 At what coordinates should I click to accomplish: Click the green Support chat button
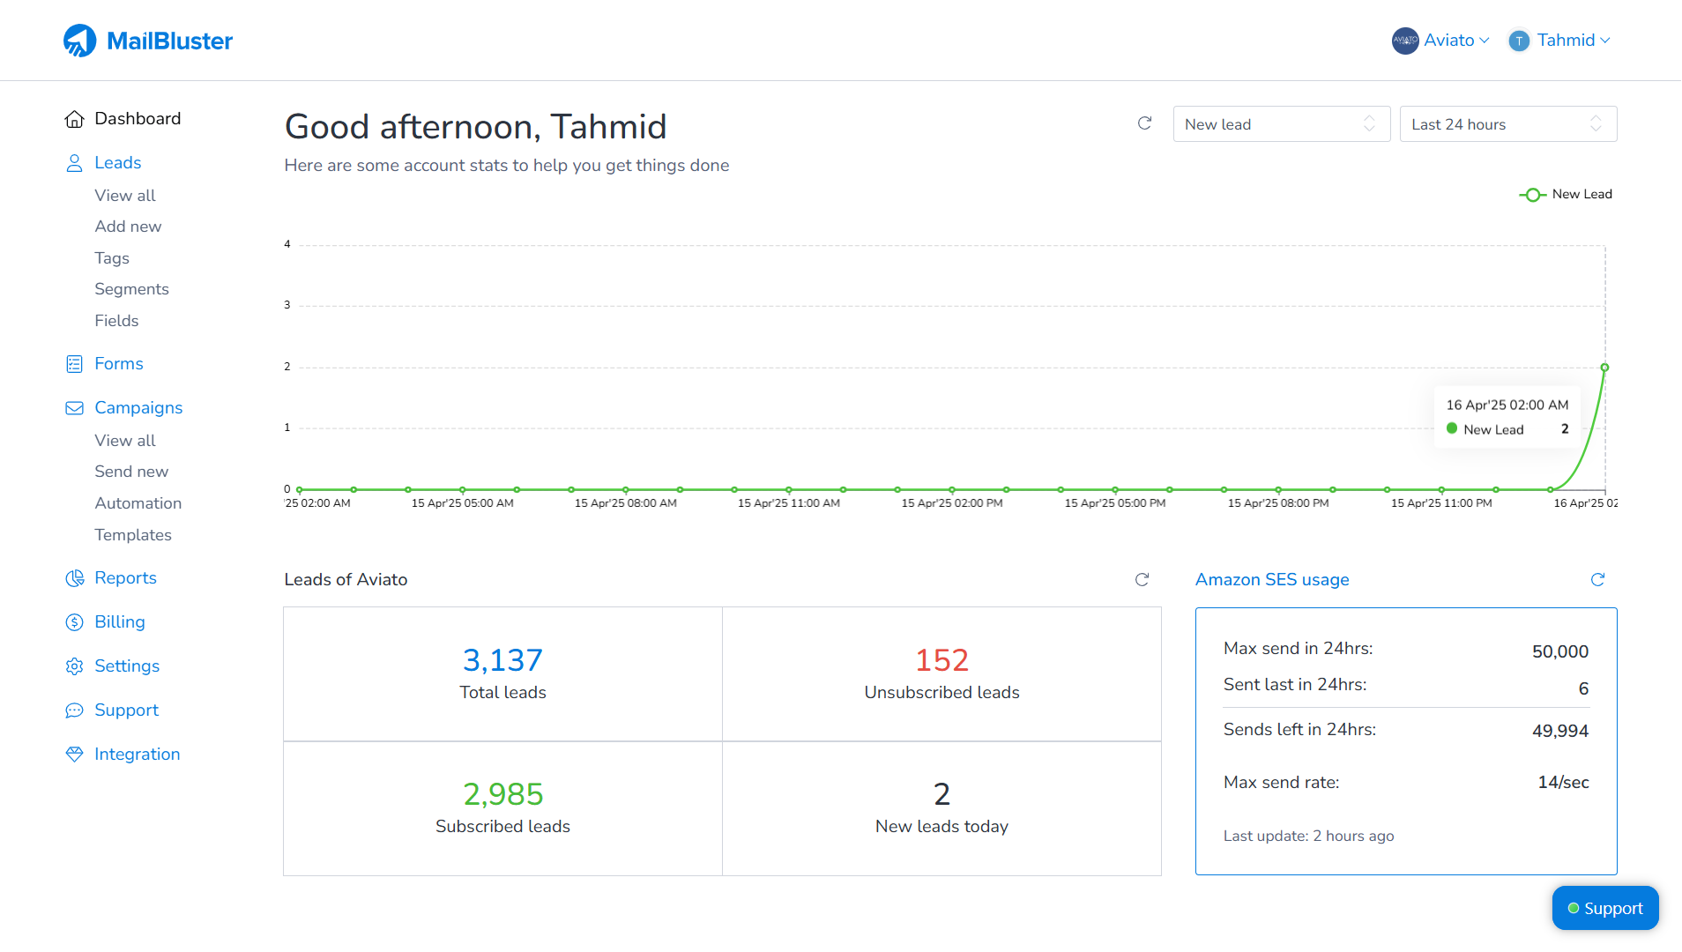tap(1604, 908)
